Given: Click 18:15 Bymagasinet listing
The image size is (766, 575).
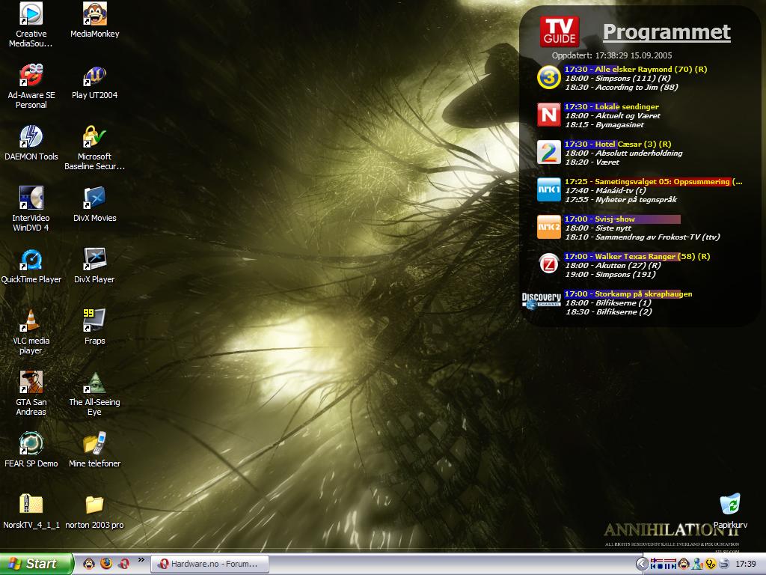Looking at the screenshot, I should [x=604, y=125].
